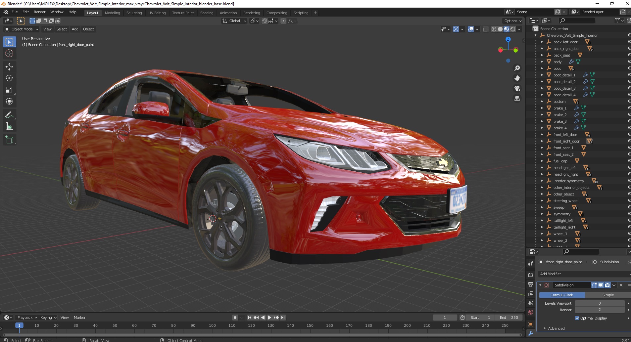This screenshot has width=631, height=342.
Task: Switch to the Shading workspace tab
Action: click(x=207, y=13)
